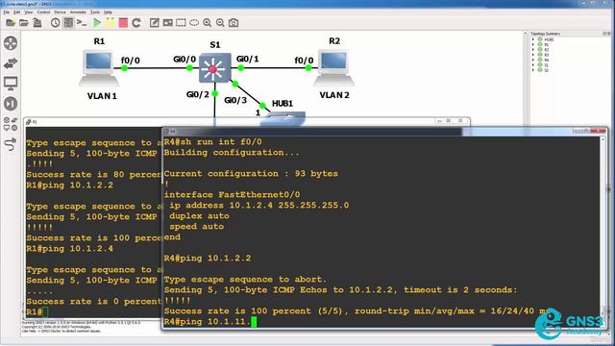Screen dimensions: 615x346
Task: Expand S1 arrow in Topology Summary
Action: click(533, 65)
